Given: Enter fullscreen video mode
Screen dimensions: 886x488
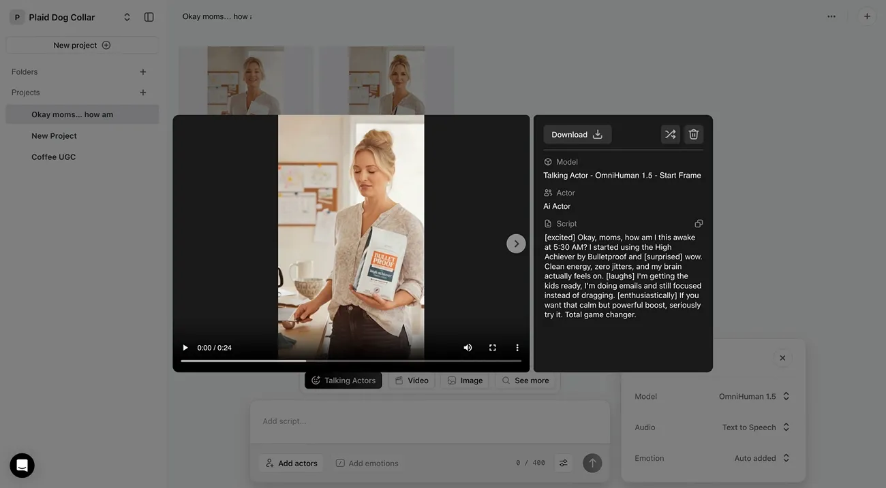Looking at the screenshot, I should [493, 348].
